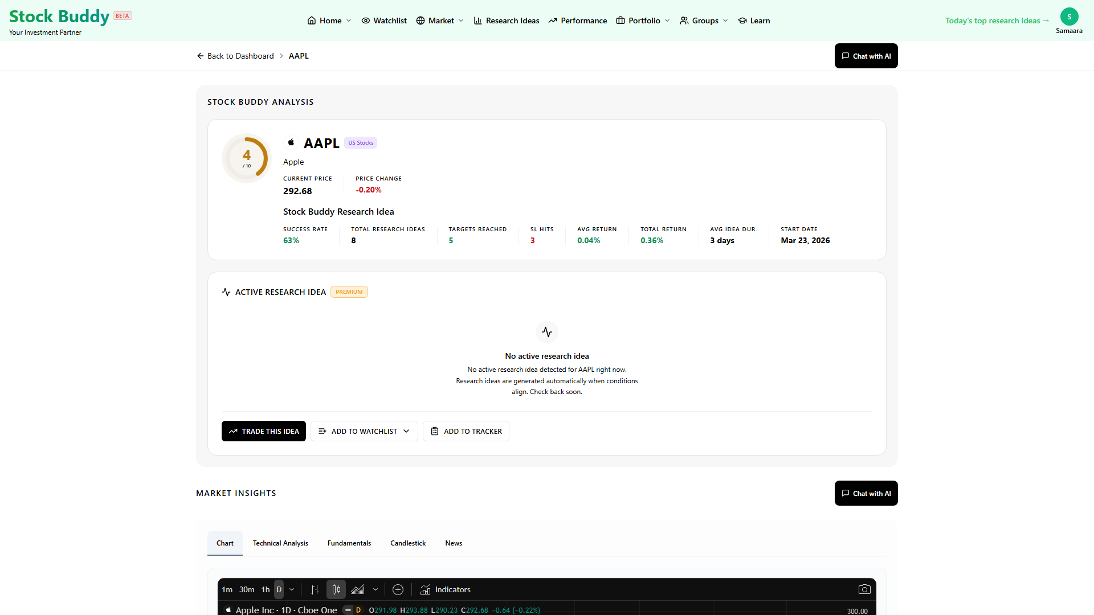
Task: Go Back to Dashboard
Action: point(235,56)
